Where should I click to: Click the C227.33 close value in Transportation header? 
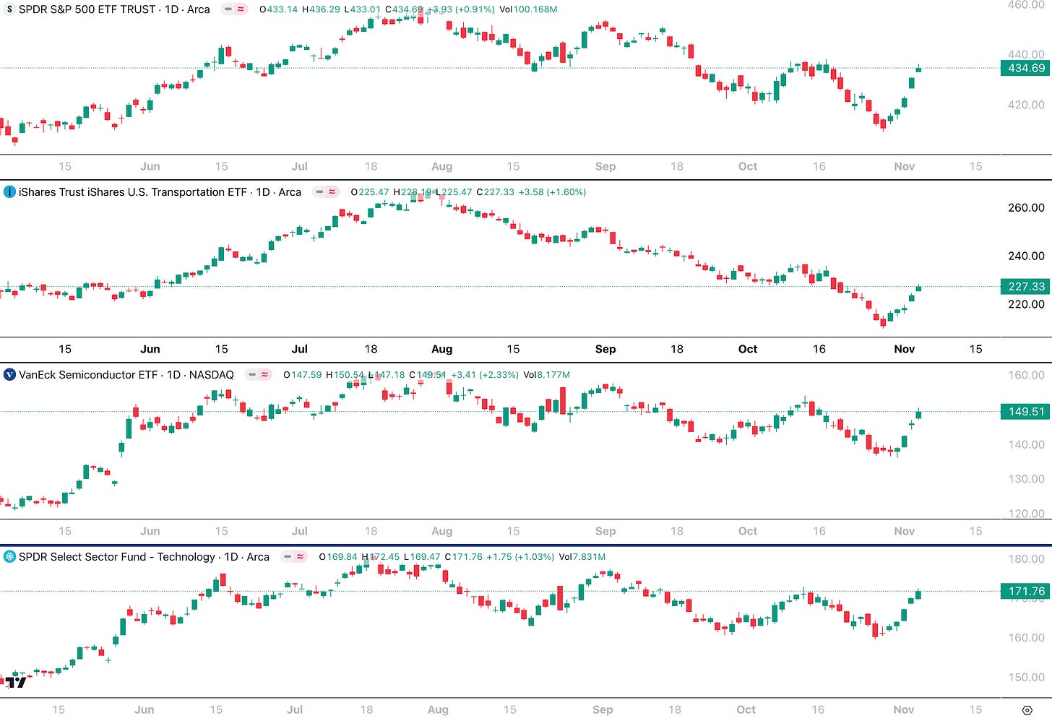(x=495, y=192)
